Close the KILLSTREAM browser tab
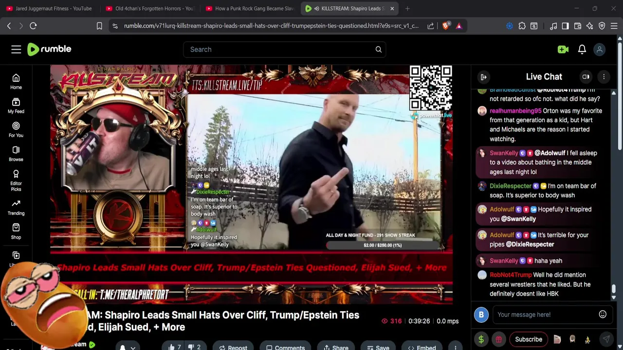The image size is (623, 350). coord(392,8)
